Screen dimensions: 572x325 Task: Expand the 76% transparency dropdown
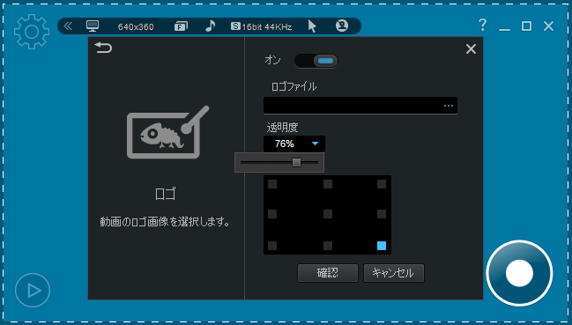[294, 144]
